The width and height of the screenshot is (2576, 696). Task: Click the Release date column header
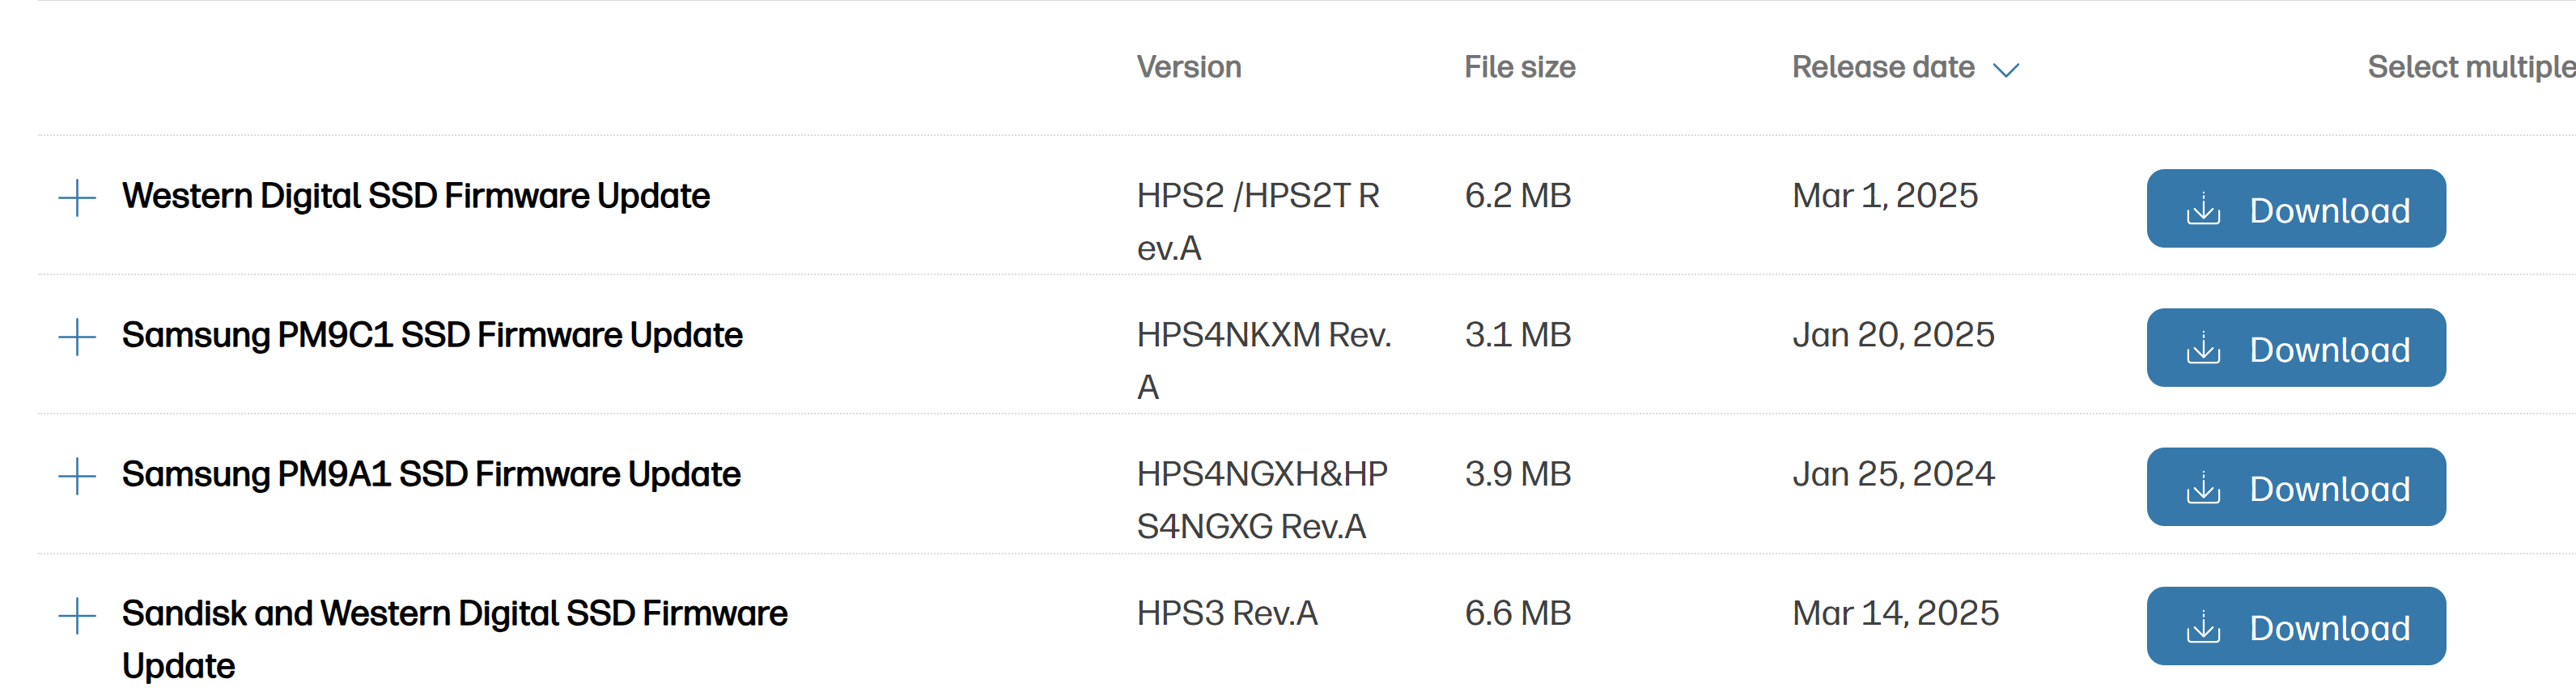pos(1882,67)
